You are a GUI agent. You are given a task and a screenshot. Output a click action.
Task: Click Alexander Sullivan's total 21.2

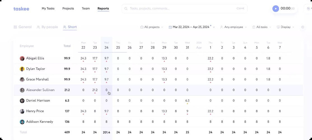(x=67, y=90)
